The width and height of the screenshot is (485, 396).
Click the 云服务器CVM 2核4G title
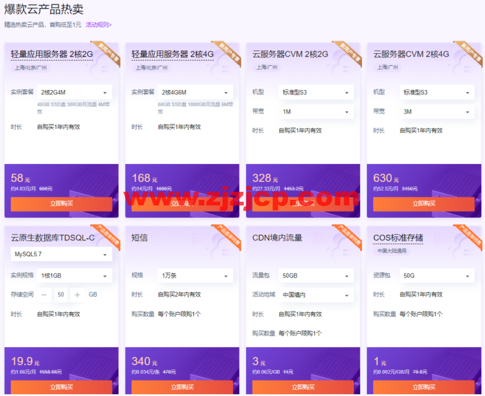click(411, 55)
